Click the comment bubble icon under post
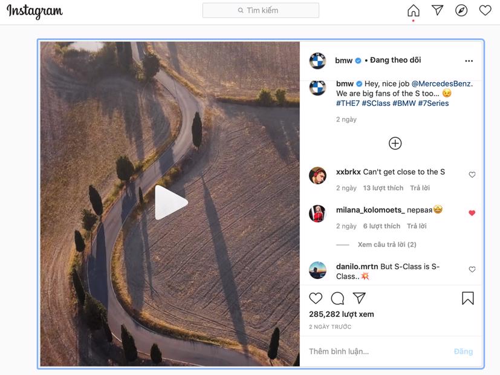500x375 pixels. coord(337,298)
